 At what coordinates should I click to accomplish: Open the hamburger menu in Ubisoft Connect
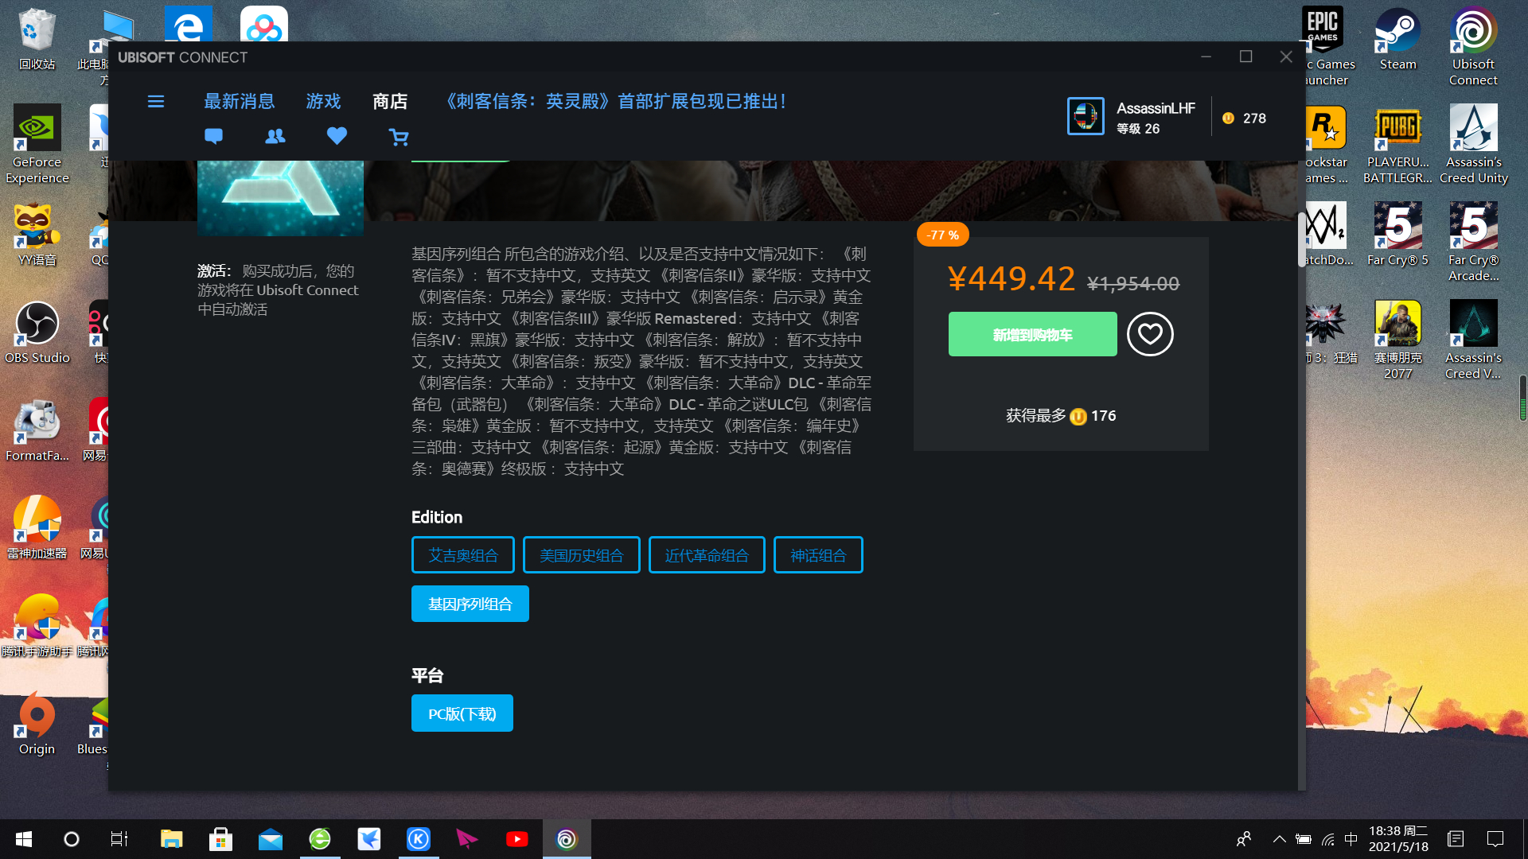[x=156, y=102]
